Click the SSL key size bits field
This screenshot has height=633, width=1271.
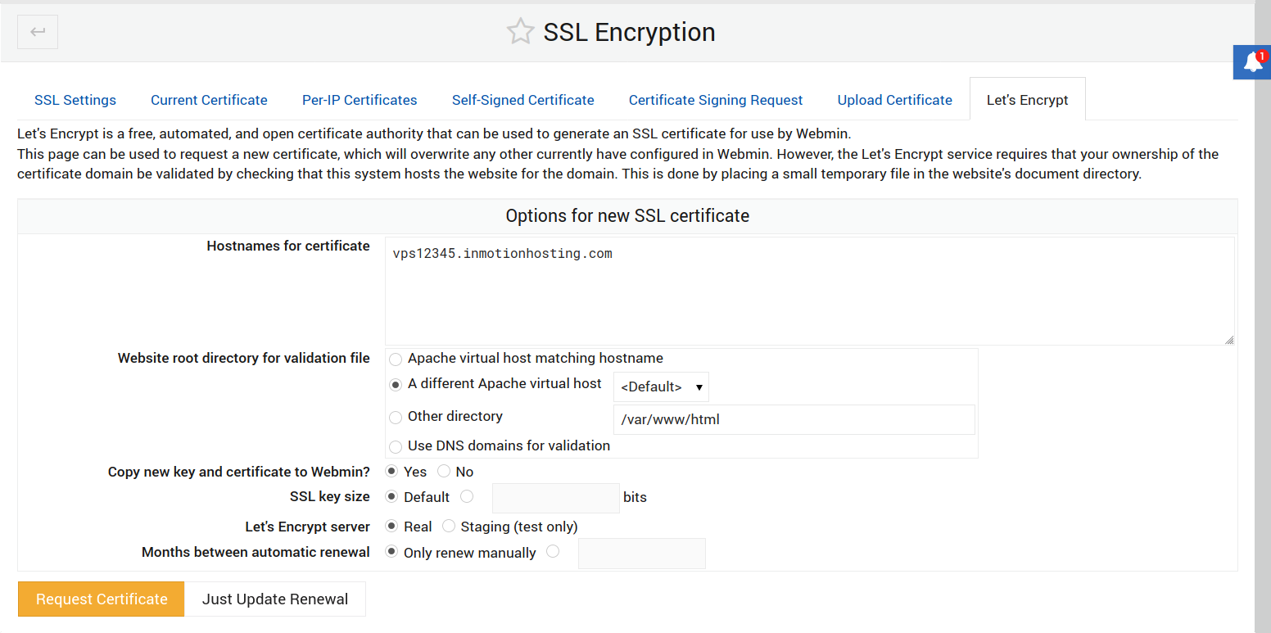(555, 498)
